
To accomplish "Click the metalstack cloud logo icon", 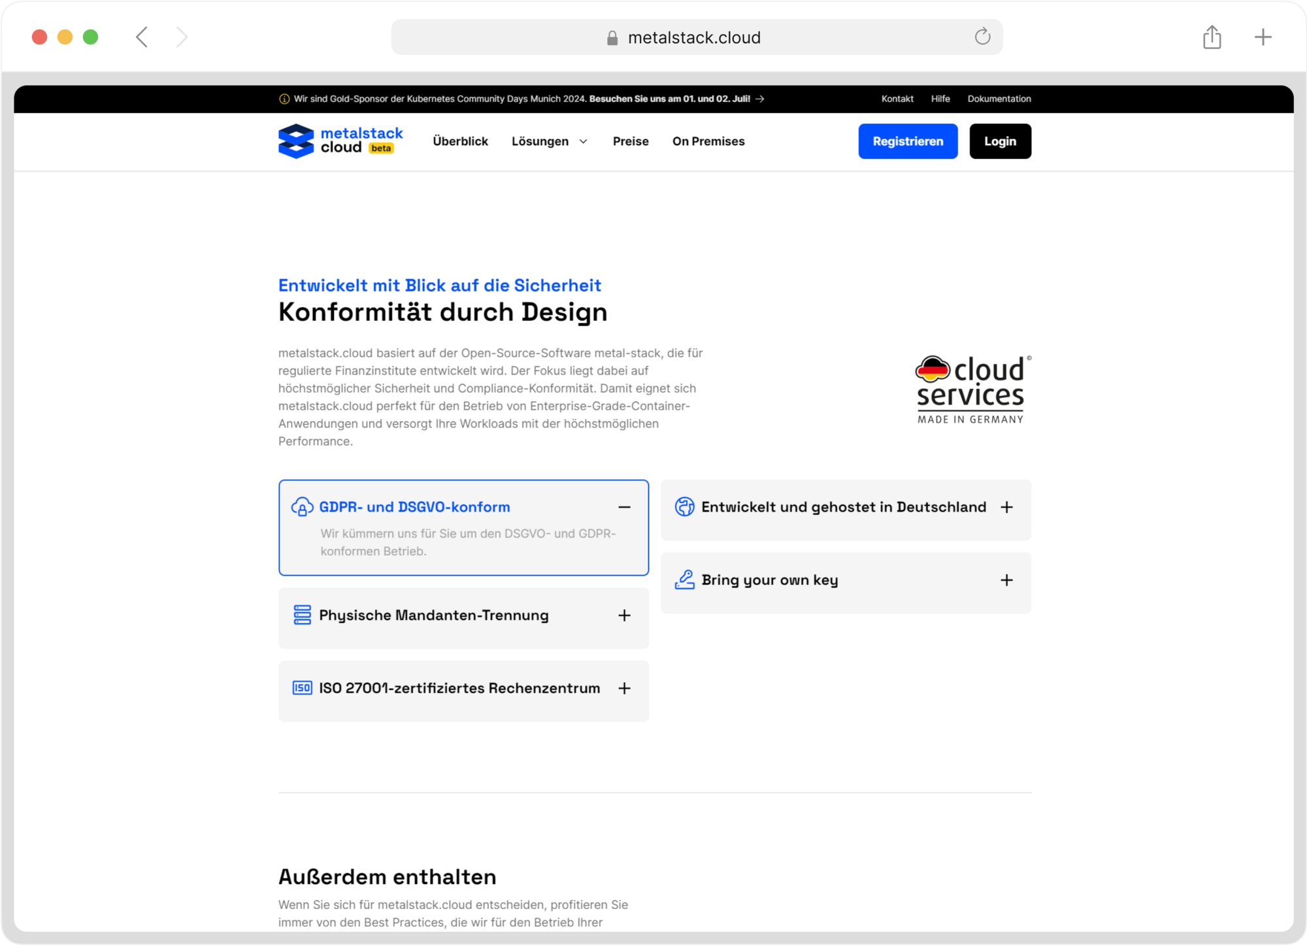I will point(296,141).
